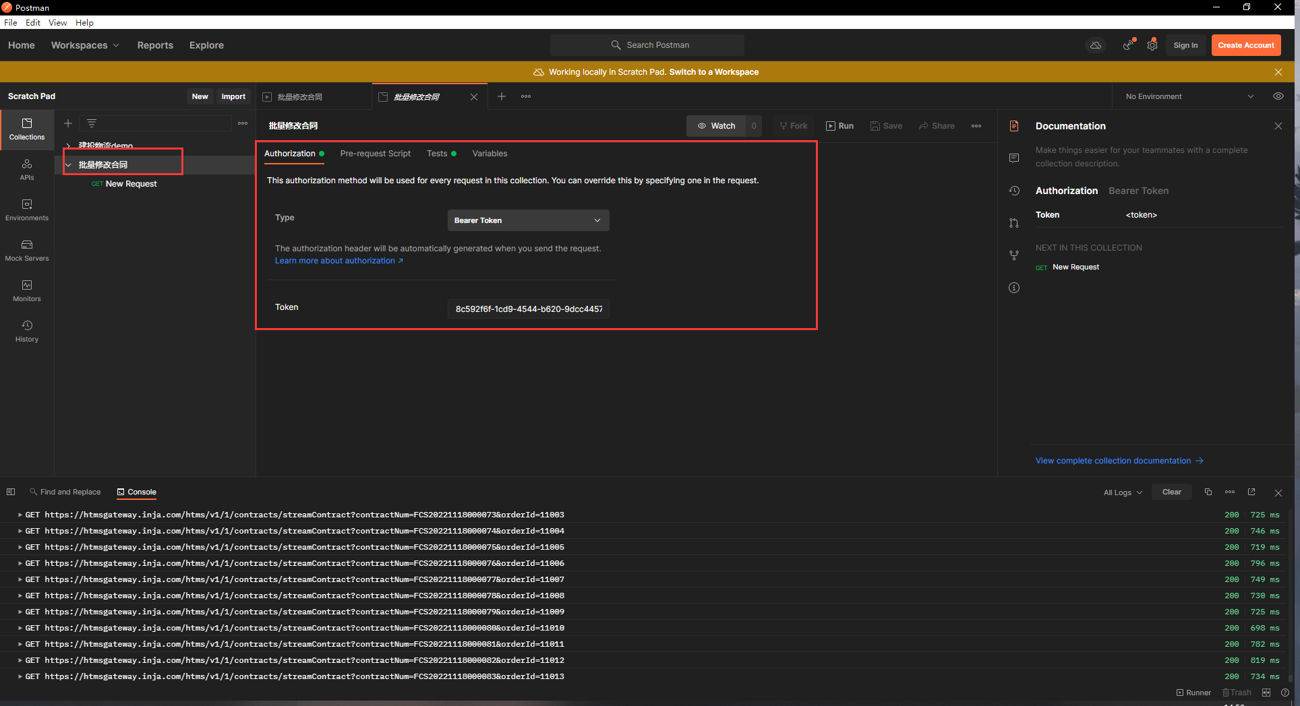
Task: Open All Logs filter dropdown
Action: point(1123,492)
